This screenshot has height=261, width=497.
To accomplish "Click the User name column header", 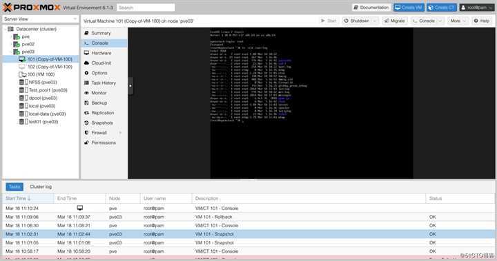I will [x=166, y=198].
